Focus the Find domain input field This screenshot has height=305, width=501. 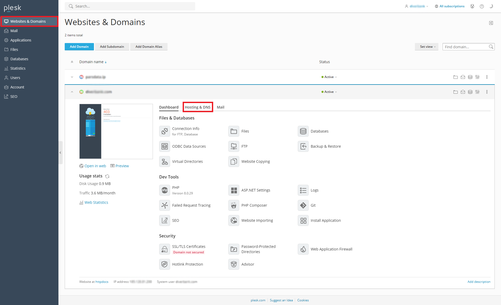pos(468,47)
